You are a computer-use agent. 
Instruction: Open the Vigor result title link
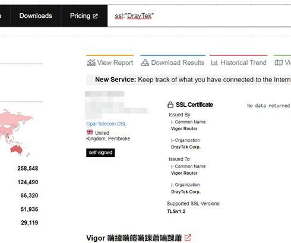coord(134,238)
